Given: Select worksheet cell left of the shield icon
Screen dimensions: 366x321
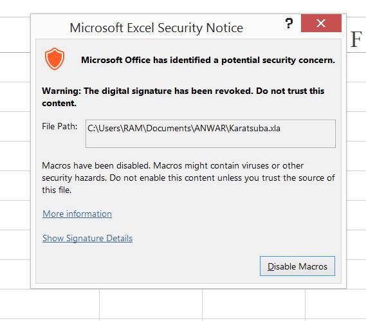Looking at the screenshot, I should click(15, 68).
